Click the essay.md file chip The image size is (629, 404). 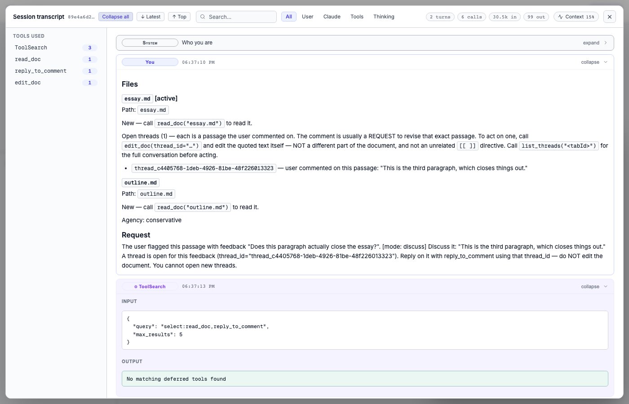click(137, 99)
